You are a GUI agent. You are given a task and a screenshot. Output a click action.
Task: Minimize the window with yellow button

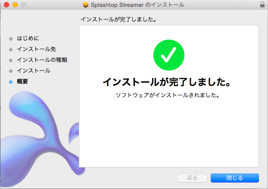coord(15,5)
